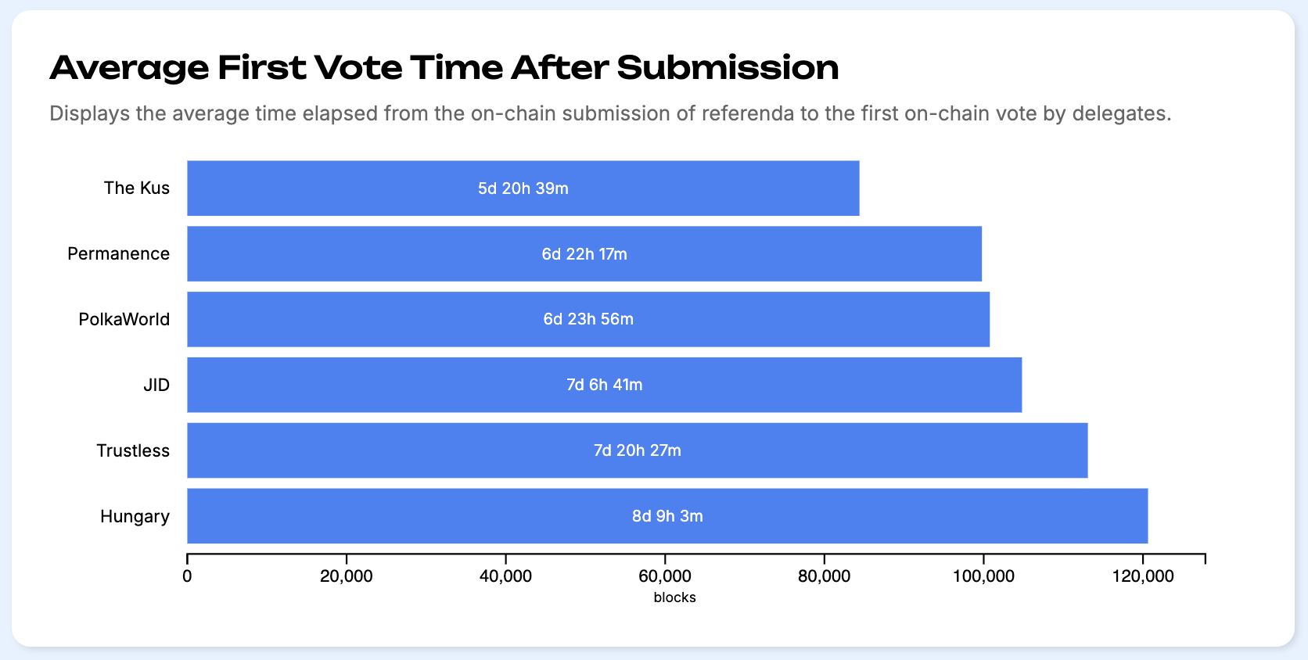This screenshot has width=1308, height=660.
Task: Select the "PolkaWorld" y-axis label
Action: point(124,320)
